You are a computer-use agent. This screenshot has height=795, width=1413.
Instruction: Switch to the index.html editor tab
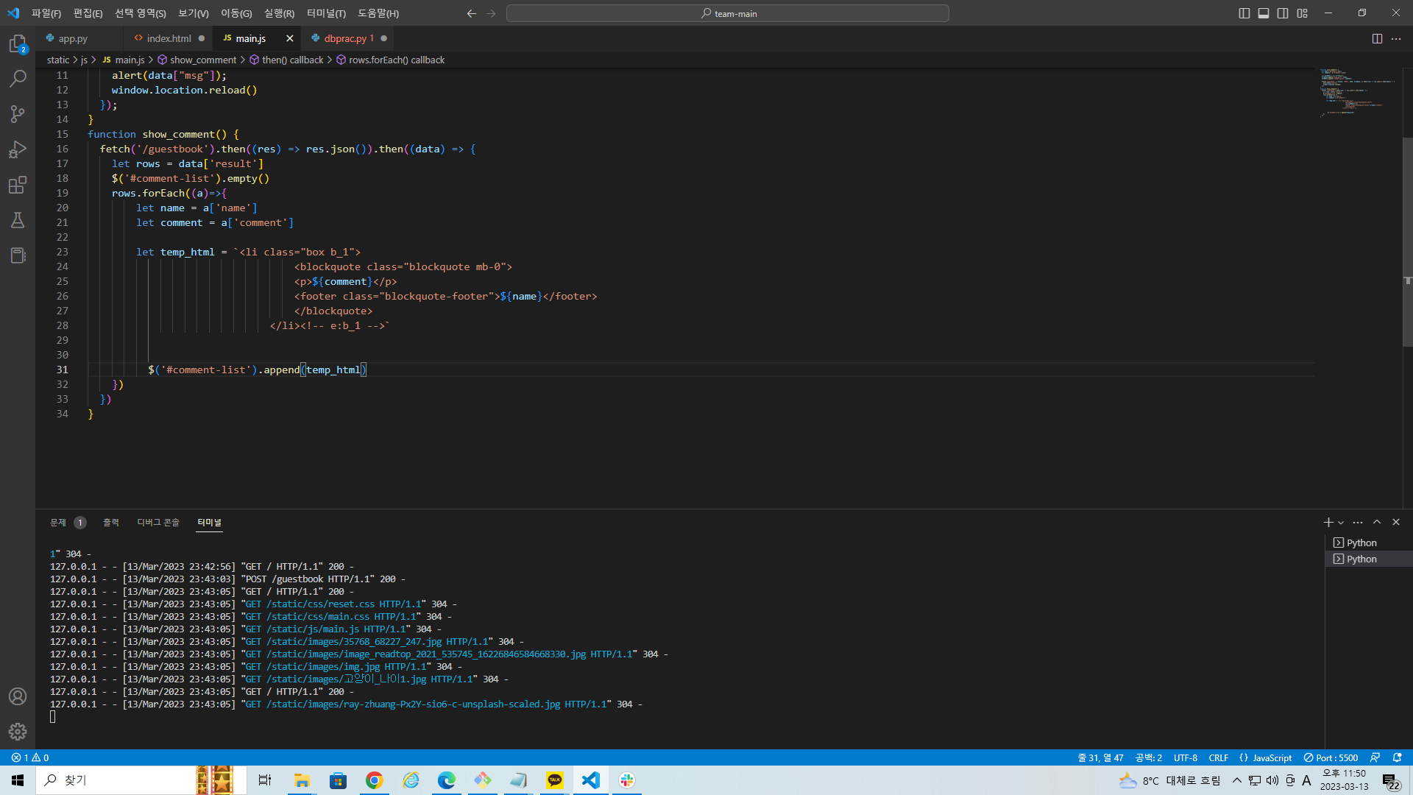click(169, 38)
